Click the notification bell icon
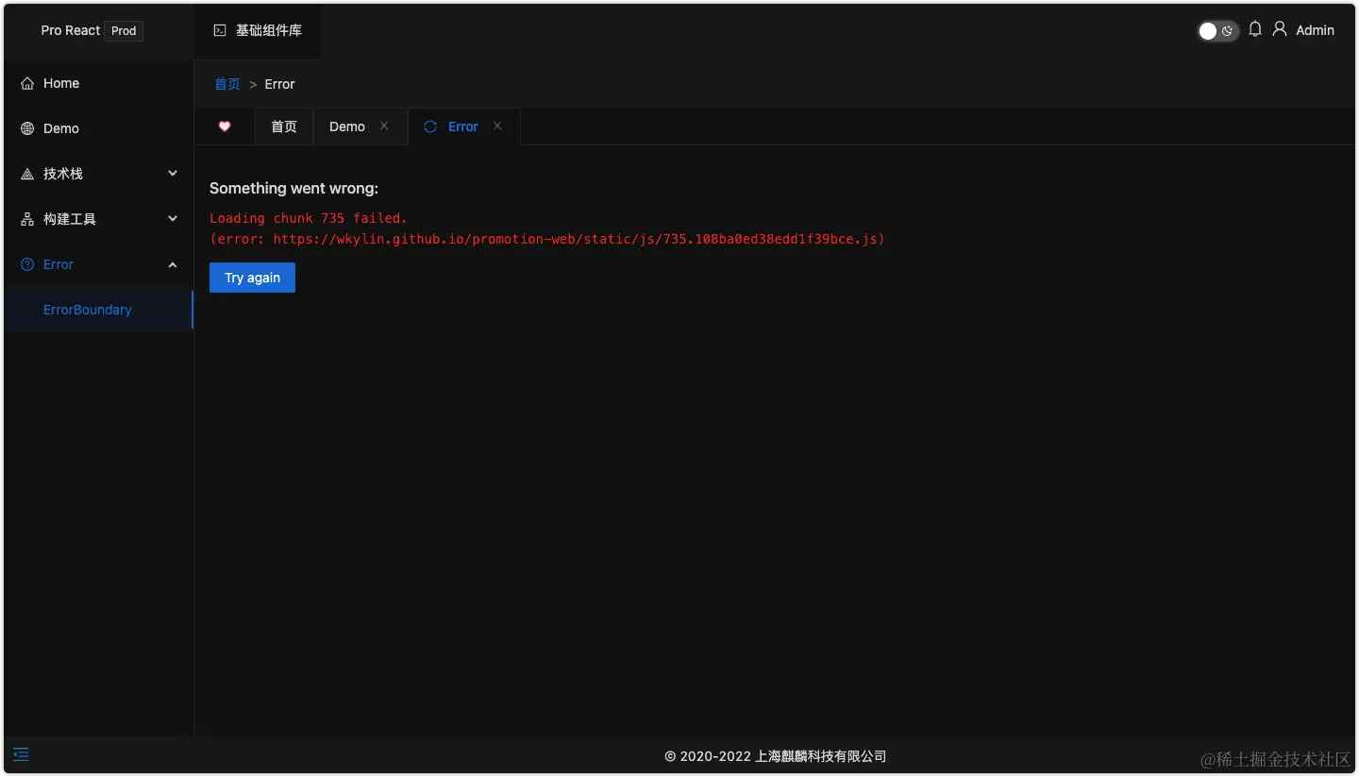The image size is (1359, 777). pyautogui.click(x=1255, y=29)
